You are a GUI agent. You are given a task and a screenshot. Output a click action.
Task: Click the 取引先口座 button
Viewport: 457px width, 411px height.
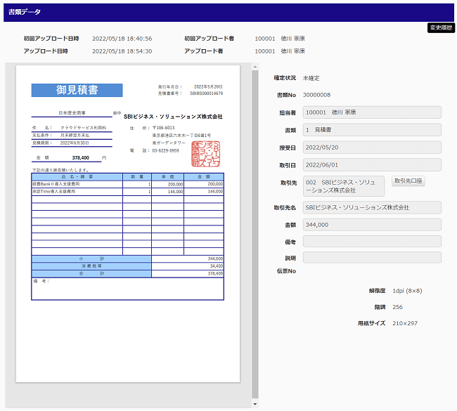[408, 181]
